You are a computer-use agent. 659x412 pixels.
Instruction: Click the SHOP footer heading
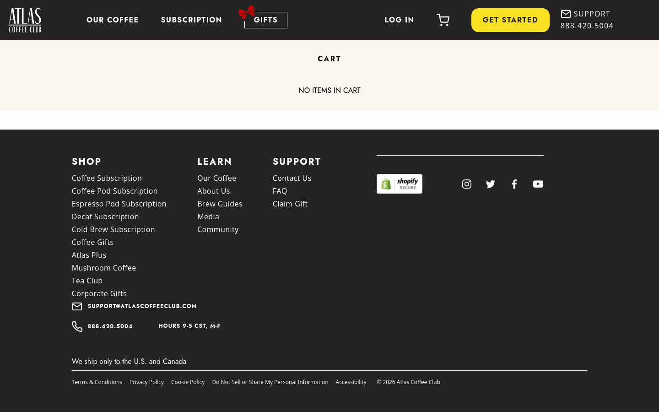86,162
